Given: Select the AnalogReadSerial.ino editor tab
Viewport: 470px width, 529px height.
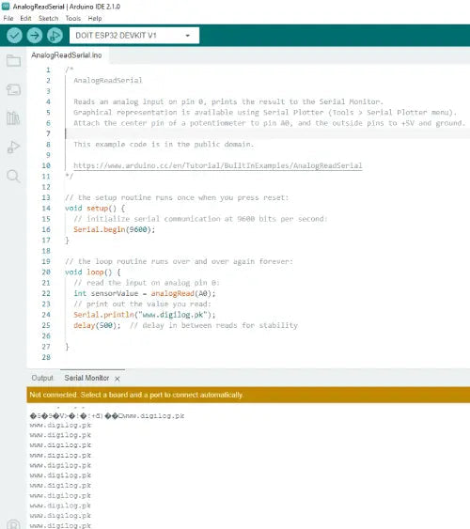Looking at the screenshot, I should tap(67, 55).
